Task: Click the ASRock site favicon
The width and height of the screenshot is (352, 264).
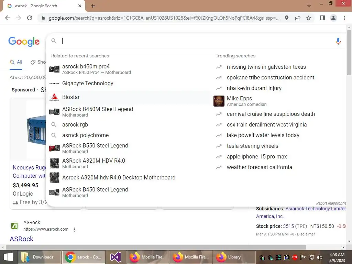Action: (14, 225)
